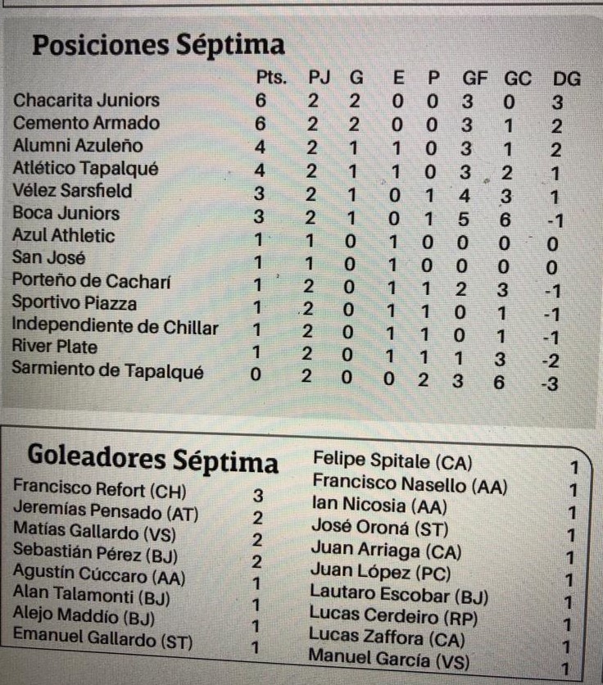Click the Pts. column header
This screenshot has height=685, width=603.
(x=271, y=77)
